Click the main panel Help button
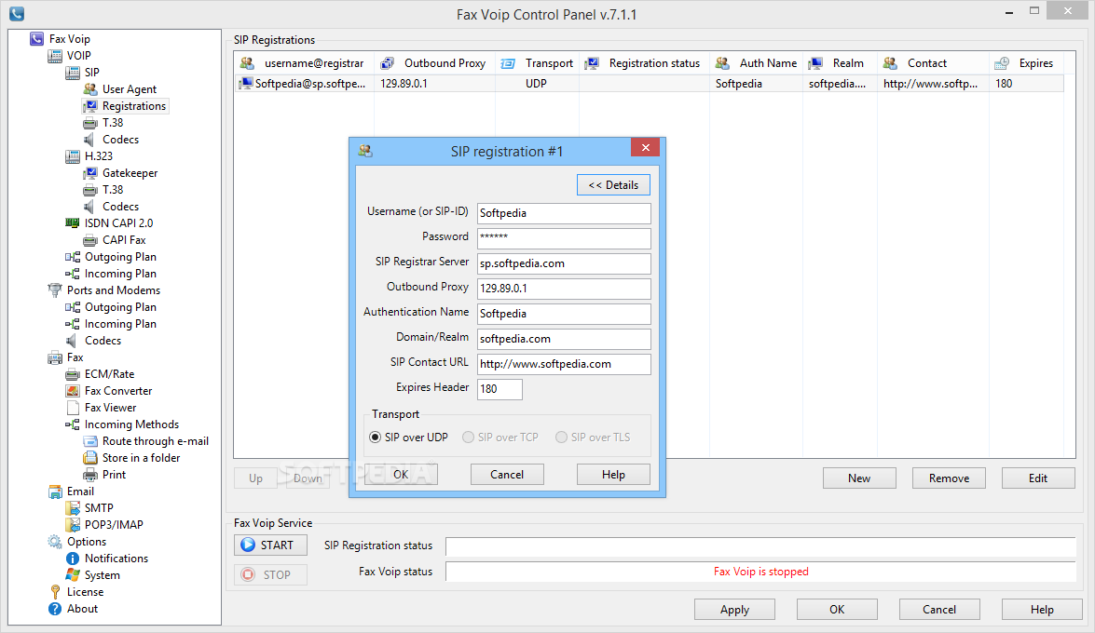This screenshot has height=633, width=1095. click(1042, 610)
